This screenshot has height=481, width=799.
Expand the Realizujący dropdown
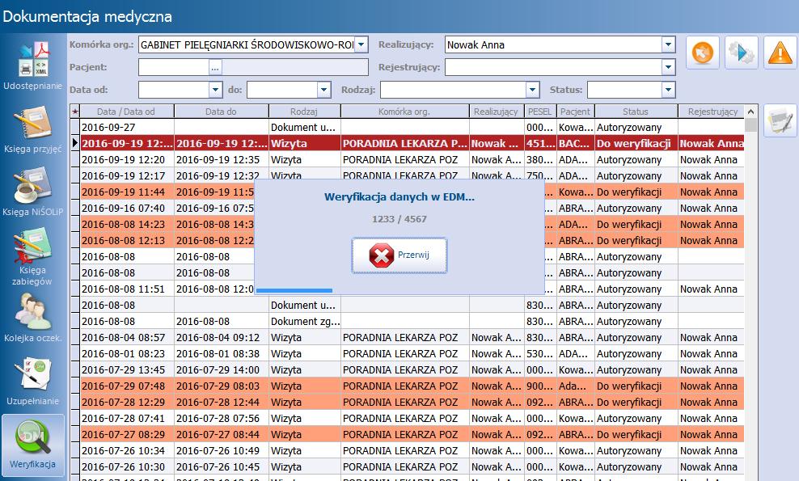pyautogui.click(x=669, y=44)
